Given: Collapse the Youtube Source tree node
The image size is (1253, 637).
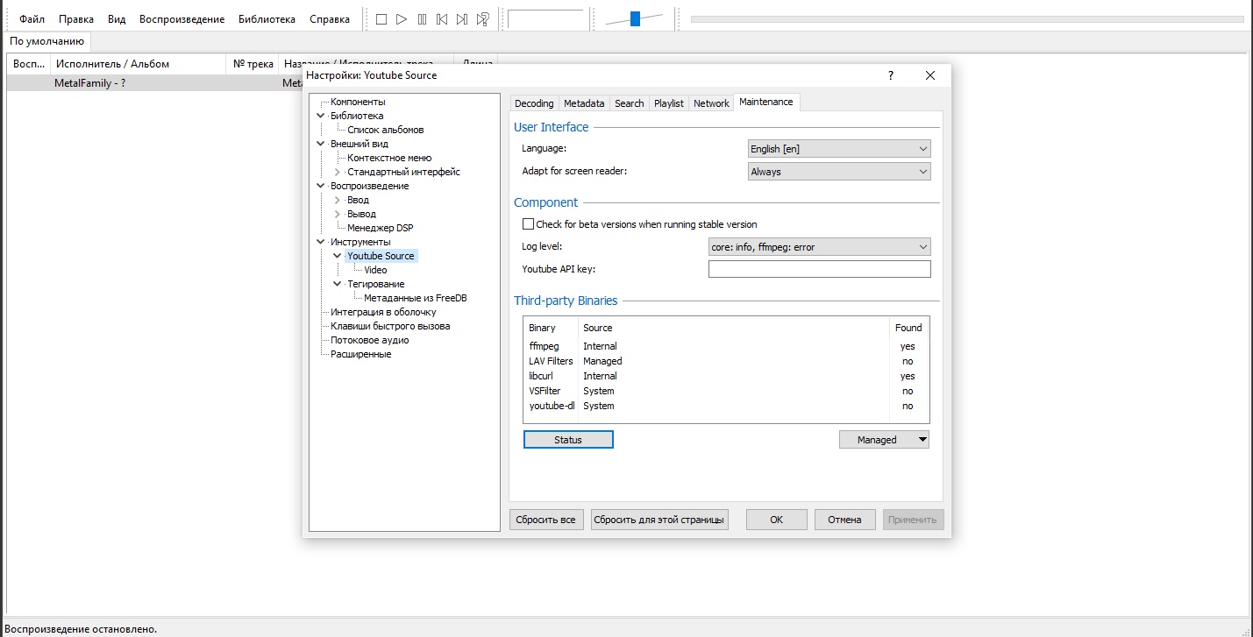Looking at the screenshot, I should point(338,256).
